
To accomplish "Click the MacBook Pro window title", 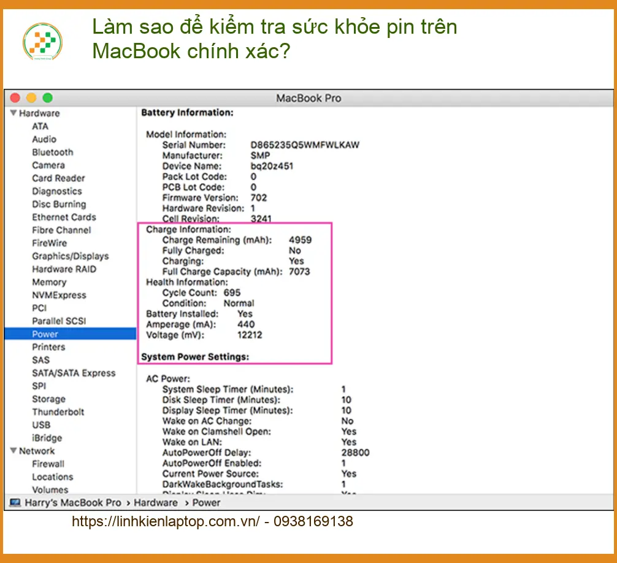I will 308,98.
